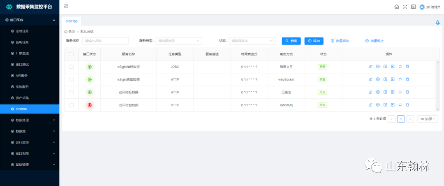
Task: Toggle fullscreen with the expand icon
Action: coord(405,7)
